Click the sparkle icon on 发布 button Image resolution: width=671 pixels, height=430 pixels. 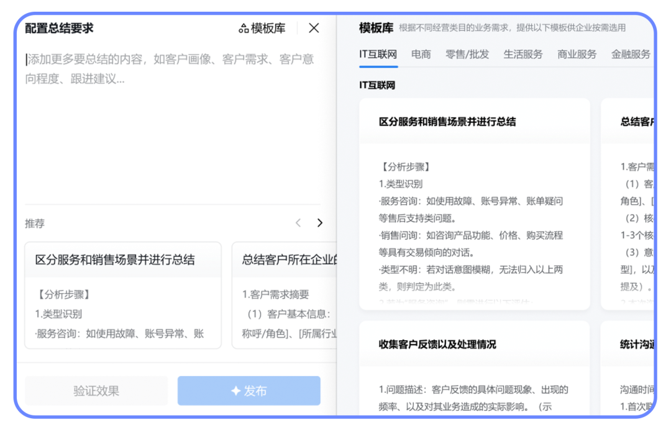235,391
